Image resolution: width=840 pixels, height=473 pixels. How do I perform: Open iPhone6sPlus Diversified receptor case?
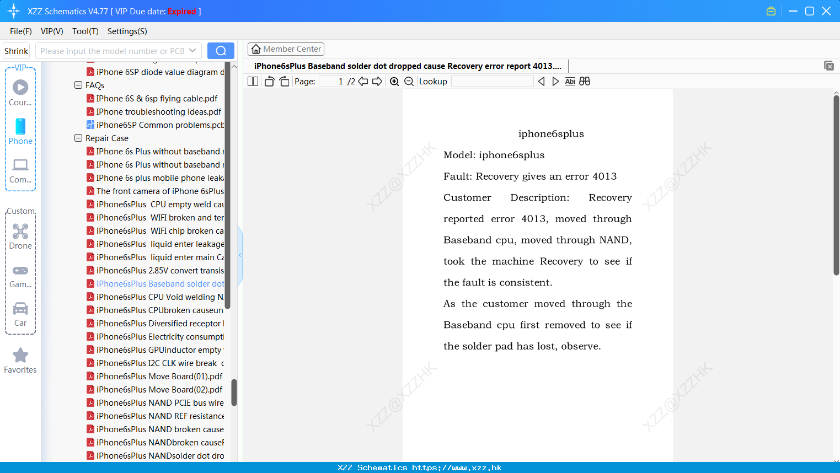coord(156,324)
